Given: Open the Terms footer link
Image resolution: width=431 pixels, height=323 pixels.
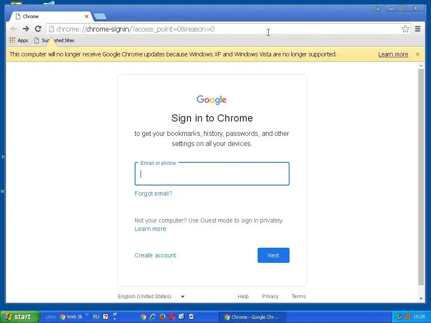Looking at the screenshot, I should coord(298,297).
